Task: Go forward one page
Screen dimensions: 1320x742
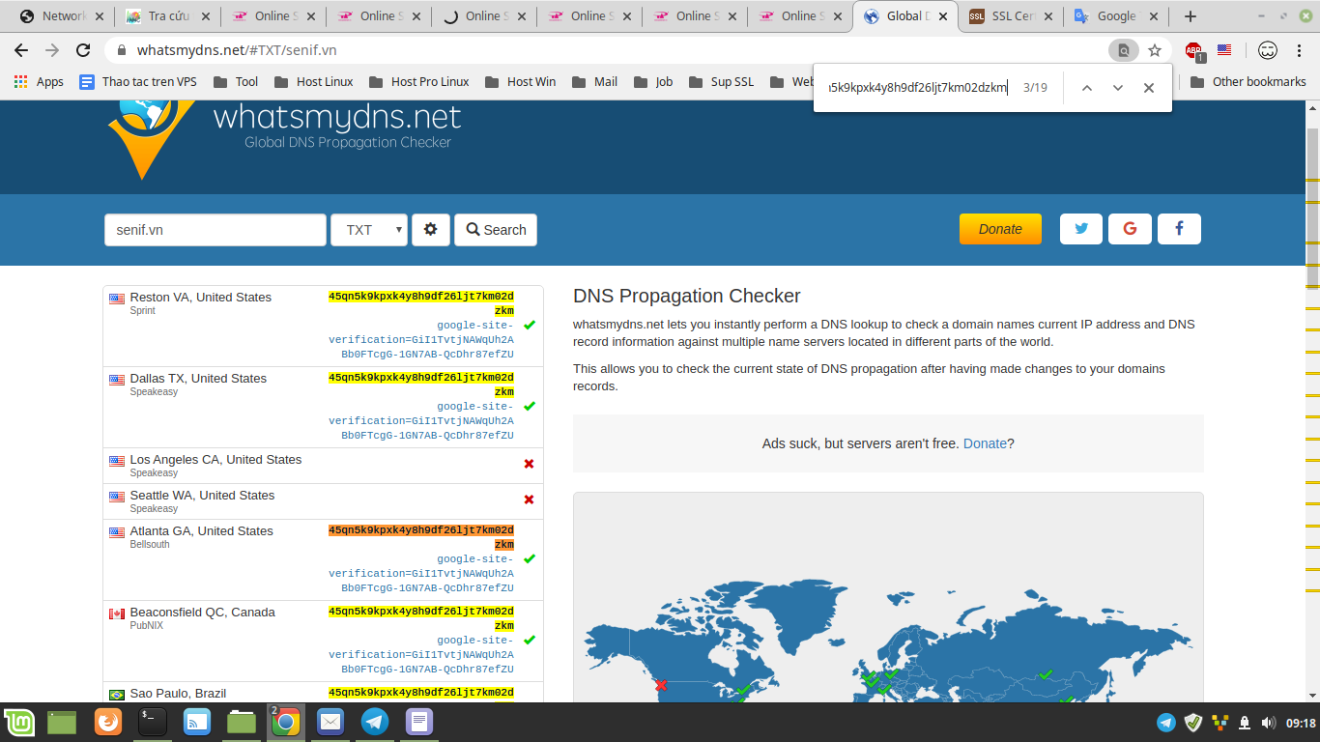Action: point(52,50)
